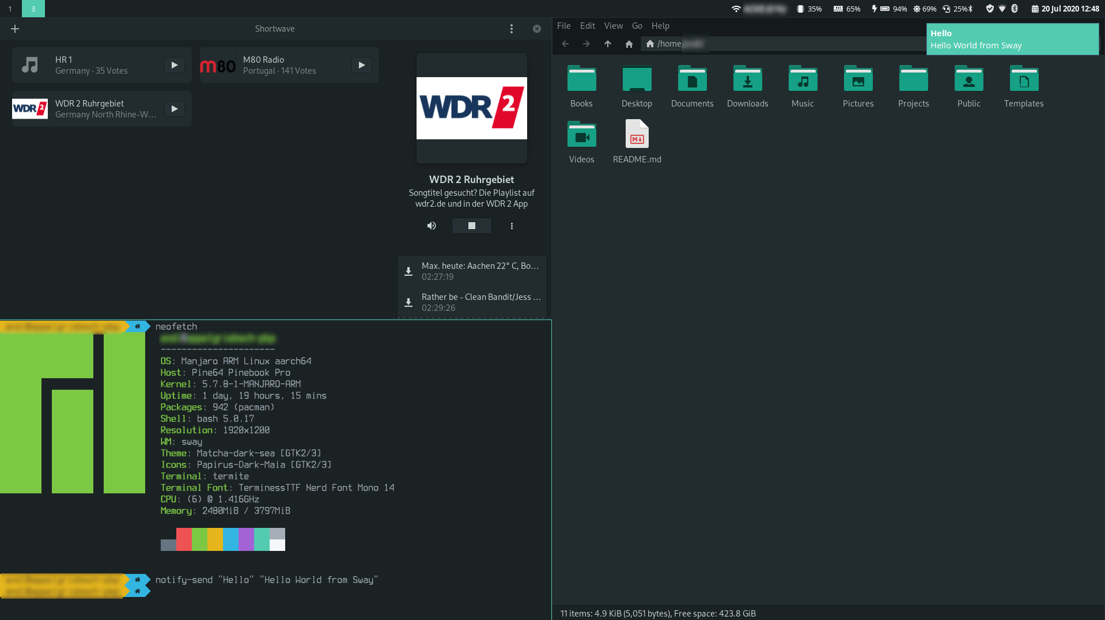Open the Edit menu in file manager

click(x=588, y=26)
